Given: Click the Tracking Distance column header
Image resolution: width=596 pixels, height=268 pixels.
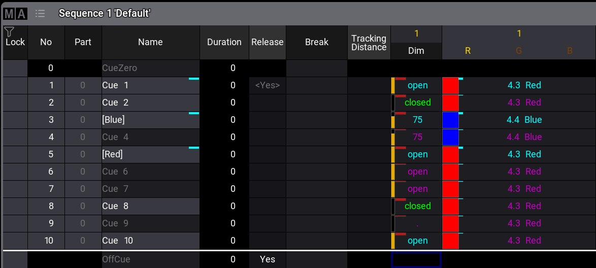Looking at the screenshot, I should 369,43.
